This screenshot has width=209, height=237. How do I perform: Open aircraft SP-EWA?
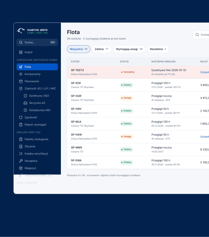tap(76, 160)
